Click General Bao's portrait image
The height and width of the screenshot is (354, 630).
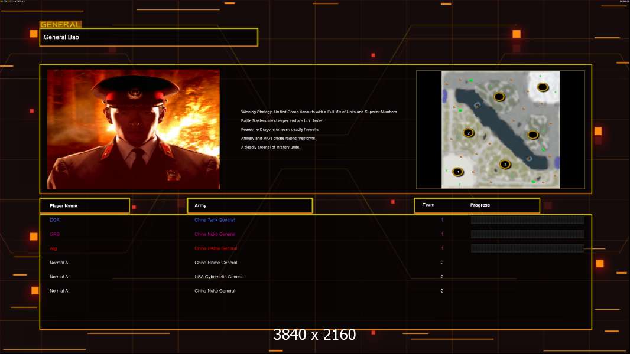pos(134,129)
